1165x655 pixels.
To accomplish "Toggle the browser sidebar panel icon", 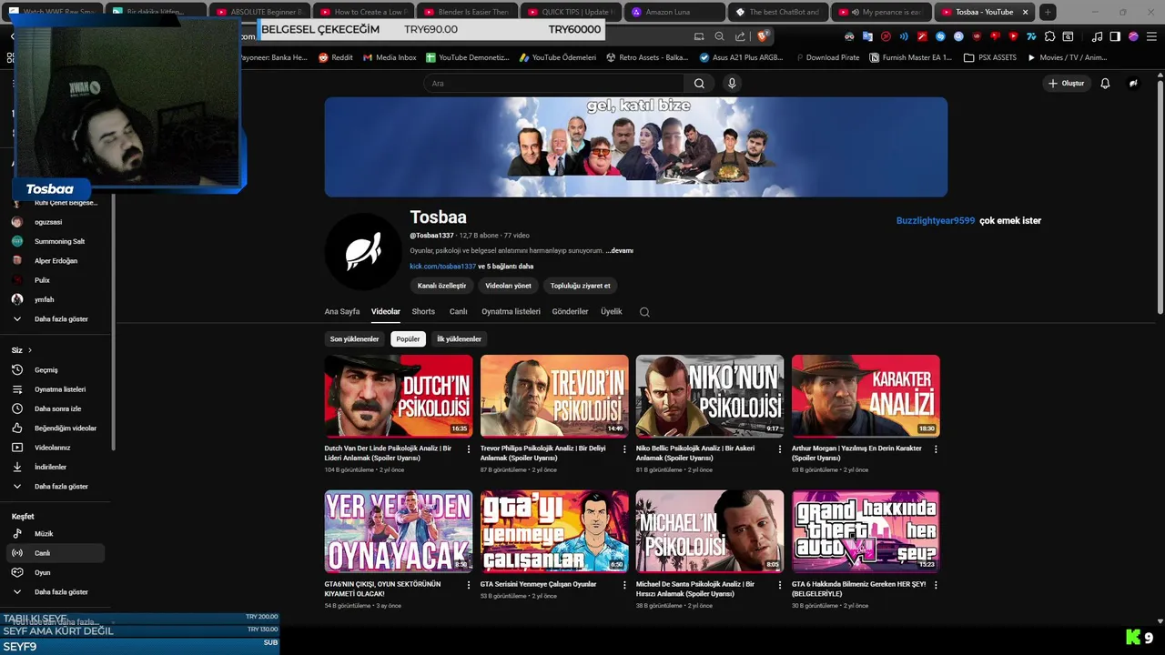I will (x=1115, y=36).
